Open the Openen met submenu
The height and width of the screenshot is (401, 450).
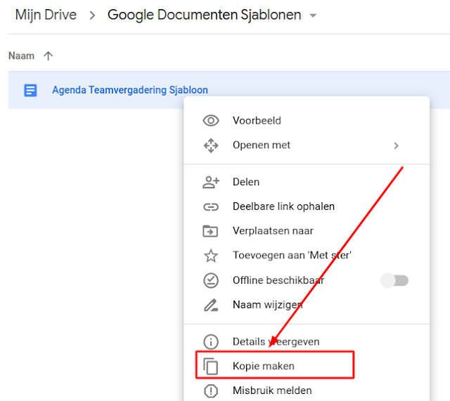tap(307, 145)
